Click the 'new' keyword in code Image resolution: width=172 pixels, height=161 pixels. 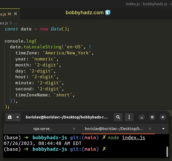(x=44, y=29)
